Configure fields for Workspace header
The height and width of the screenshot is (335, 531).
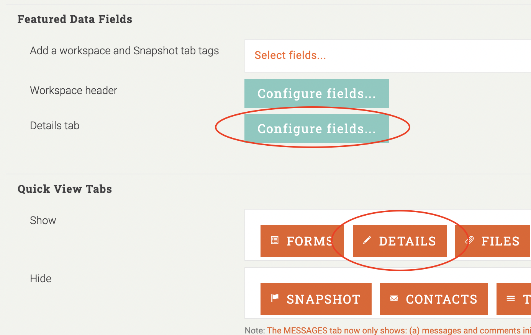coord(316,93)
